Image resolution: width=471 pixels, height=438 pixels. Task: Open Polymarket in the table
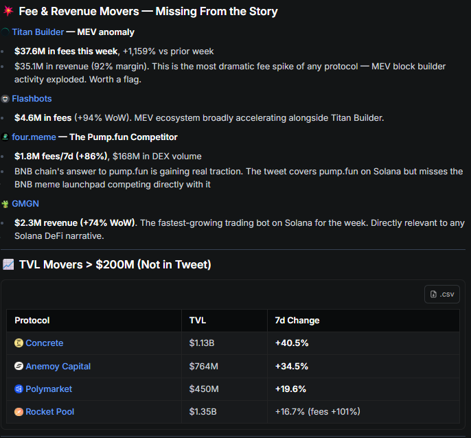49,389
